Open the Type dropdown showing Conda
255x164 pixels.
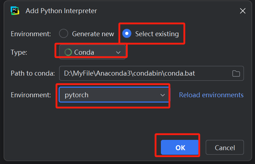pyautogui.click(x=92, y=52)
